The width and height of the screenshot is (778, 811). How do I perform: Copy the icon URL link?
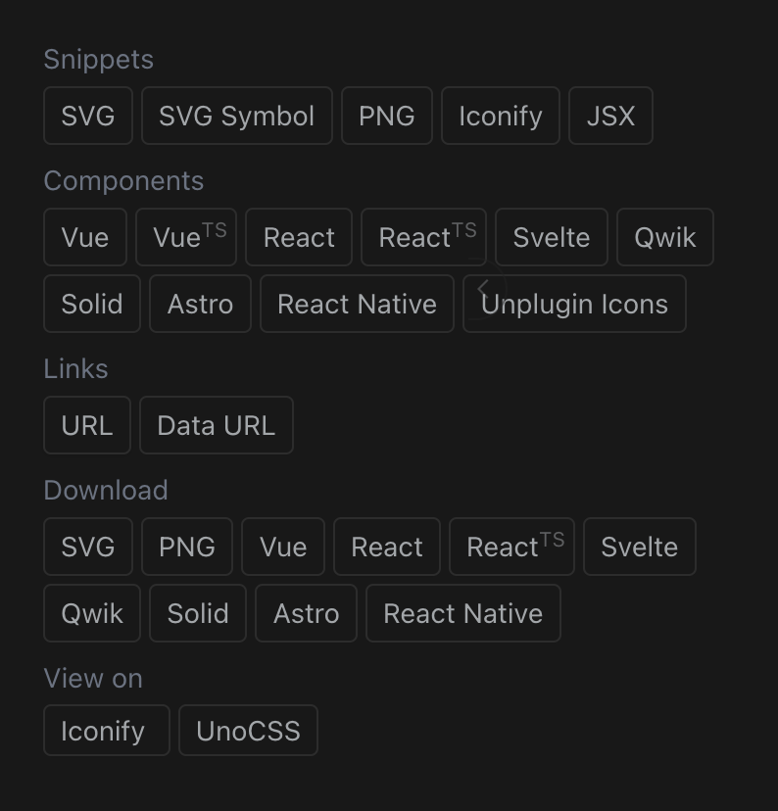tap(87, 425)
